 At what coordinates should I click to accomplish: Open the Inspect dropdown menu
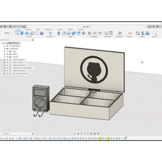130,37
